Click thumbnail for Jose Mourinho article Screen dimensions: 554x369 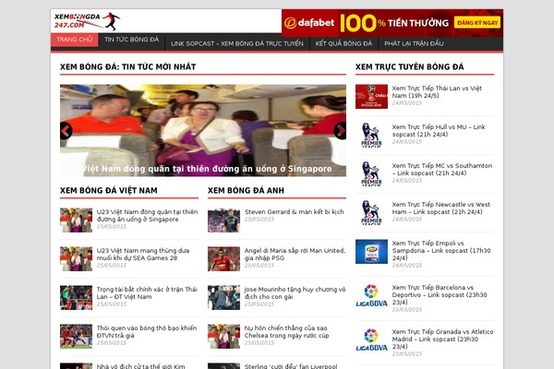(223, 298)
